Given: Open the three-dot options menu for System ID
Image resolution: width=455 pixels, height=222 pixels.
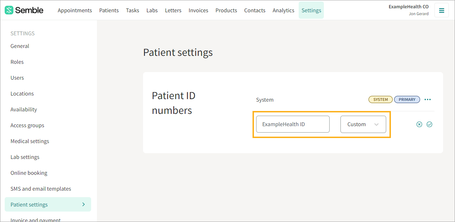Looking at the screenshot, I should 428,99.
